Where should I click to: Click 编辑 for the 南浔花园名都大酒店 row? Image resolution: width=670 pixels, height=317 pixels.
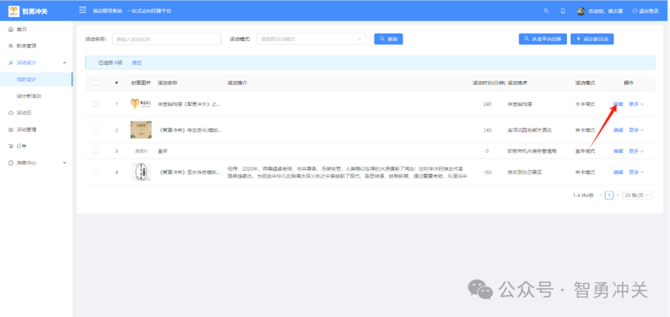(x=618, y=129)
